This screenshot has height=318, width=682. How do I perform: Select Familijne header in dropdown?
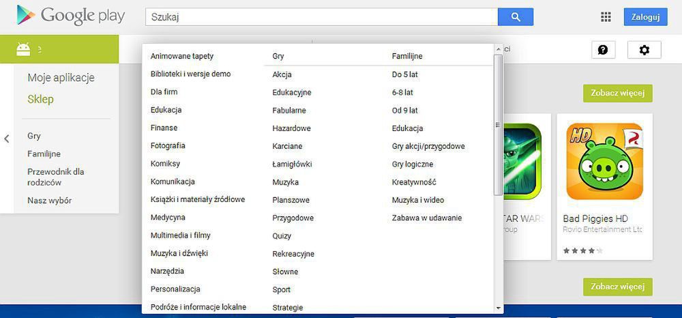407,56
